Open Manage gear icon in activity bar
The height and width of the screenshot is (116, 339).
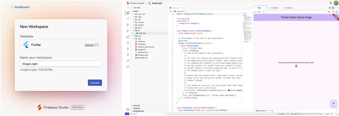128,109
